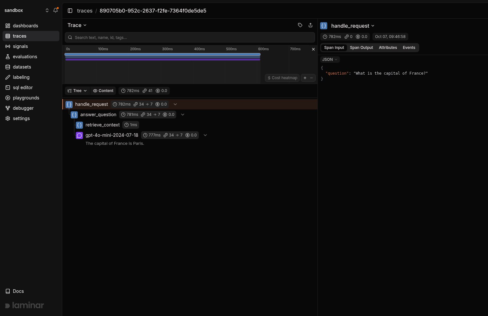Go to labeling page
The width and height of the screenshot is (488, 316).
[31, 77]
